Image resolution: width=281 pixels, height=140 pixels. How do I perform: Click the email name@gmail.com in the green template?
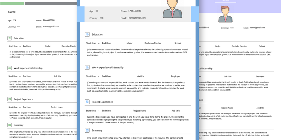[51, 27]
